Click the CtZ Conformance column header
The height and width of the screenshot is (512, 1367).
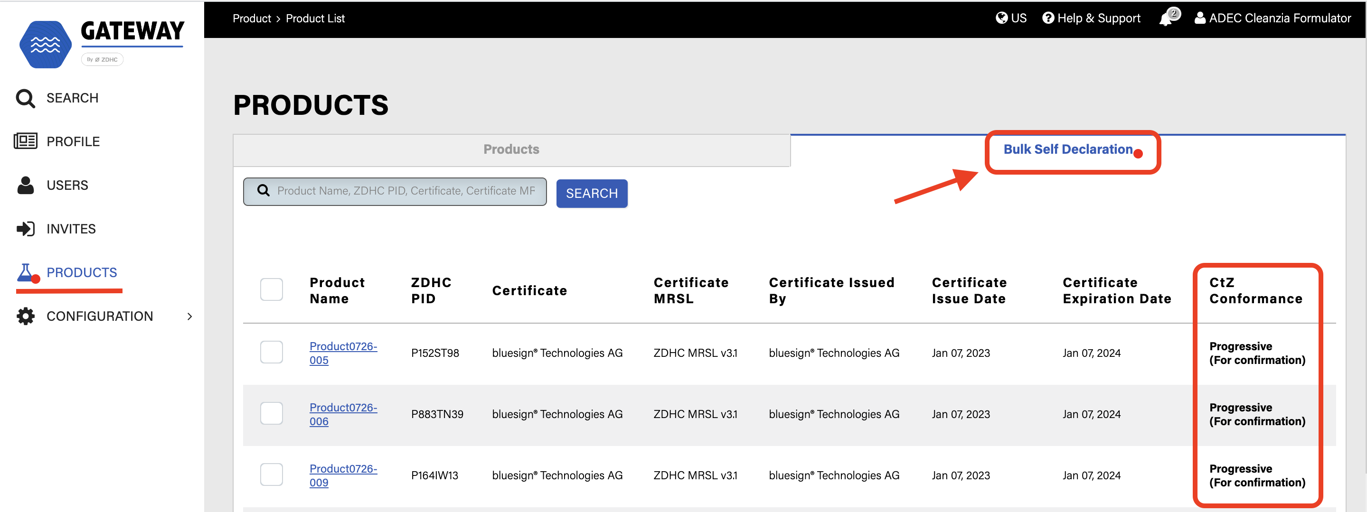(1255, 290)
